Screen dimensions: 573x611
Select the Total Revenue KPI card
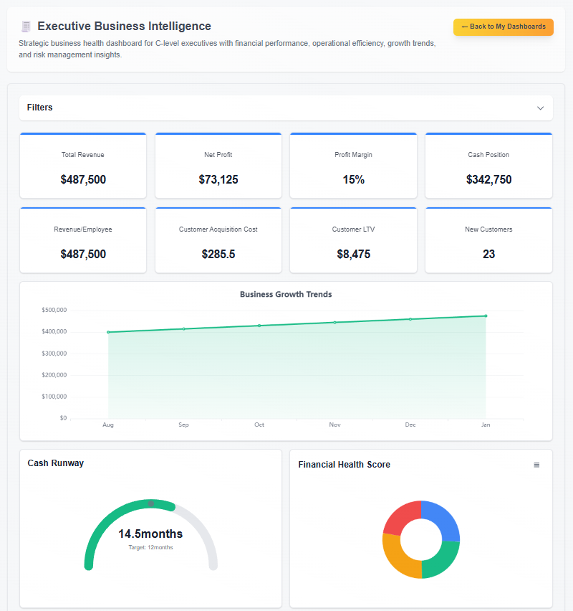point(83,166)
